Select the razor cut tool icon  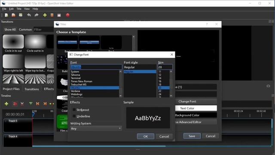click(22, 104)
